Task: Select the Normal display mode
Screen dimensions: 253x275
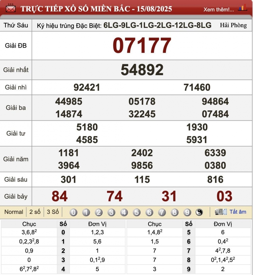Action: point(14,212)
